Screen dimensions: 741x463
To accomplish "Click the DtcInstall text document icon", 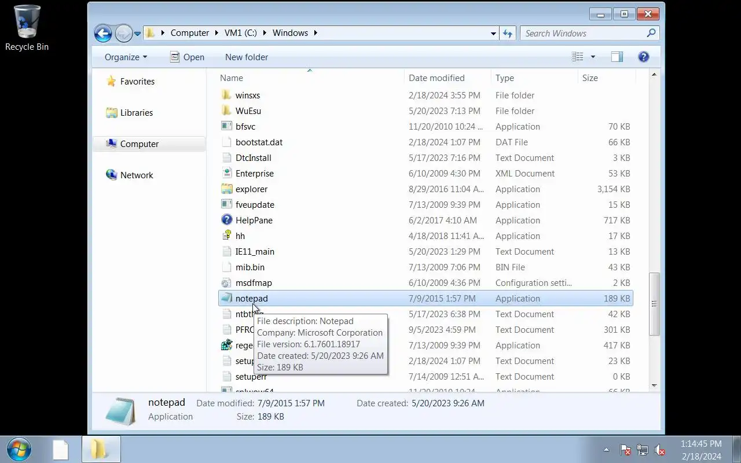I will coord(226,157).
